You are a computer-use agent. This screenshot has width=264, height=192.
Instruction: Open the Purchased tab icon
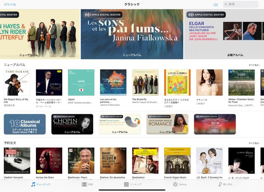(220, 185)
